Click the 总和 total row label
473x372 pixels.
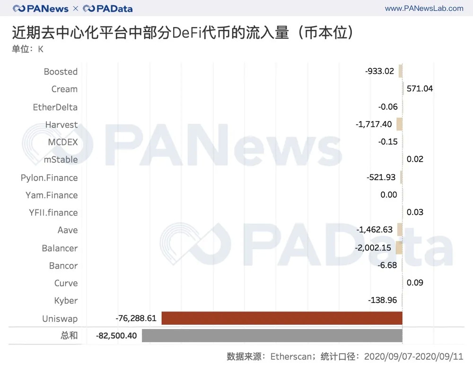(69, 335)
